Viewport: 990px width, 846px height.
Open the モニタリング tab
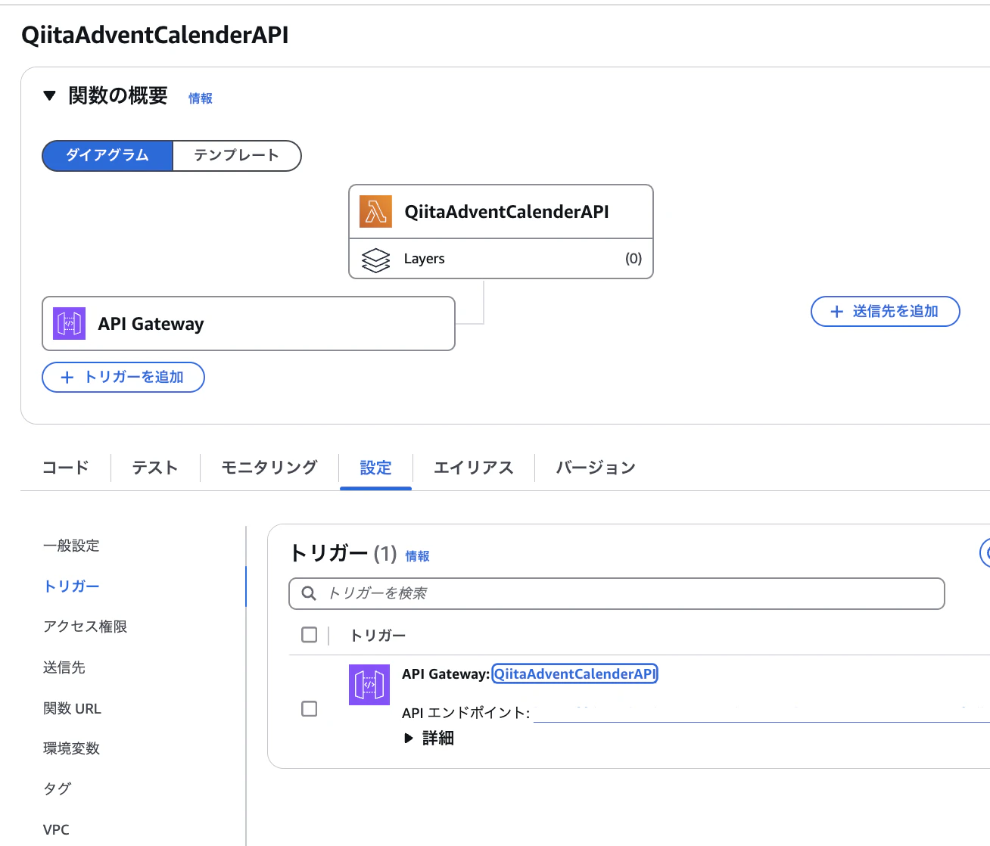269,468
